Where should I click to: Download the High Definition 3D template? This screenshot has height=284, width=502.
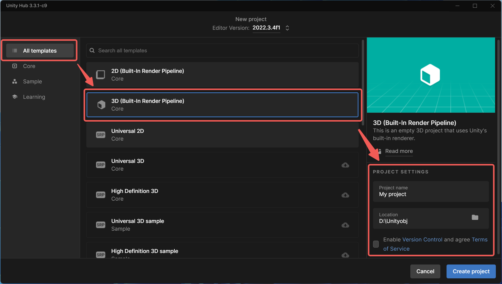tap(345, 195)
